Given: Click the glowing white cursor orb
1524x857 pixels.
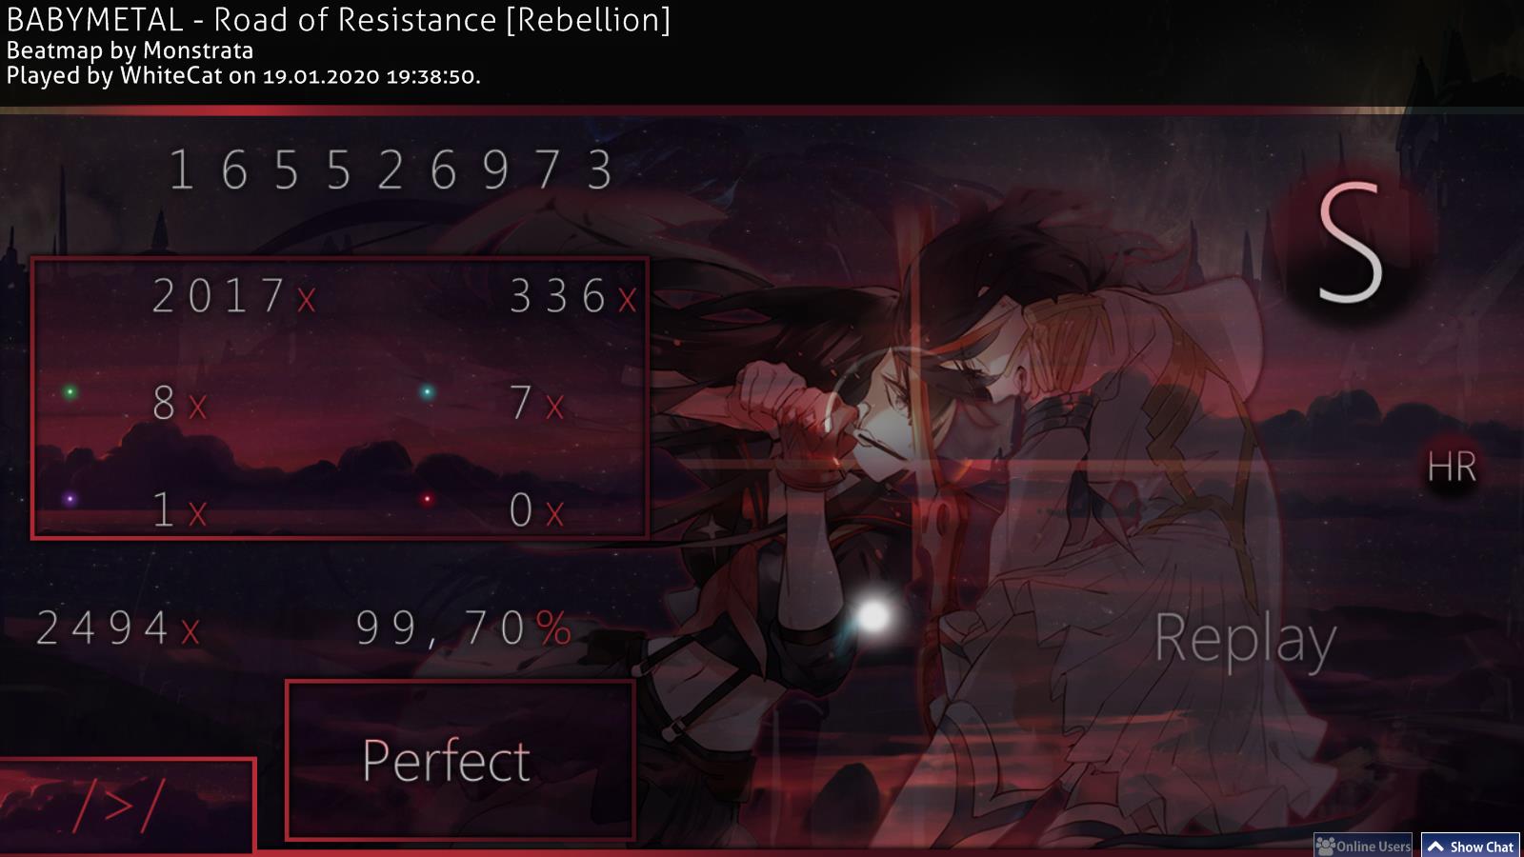Looking at the screenshot, I should click(872, 616).
